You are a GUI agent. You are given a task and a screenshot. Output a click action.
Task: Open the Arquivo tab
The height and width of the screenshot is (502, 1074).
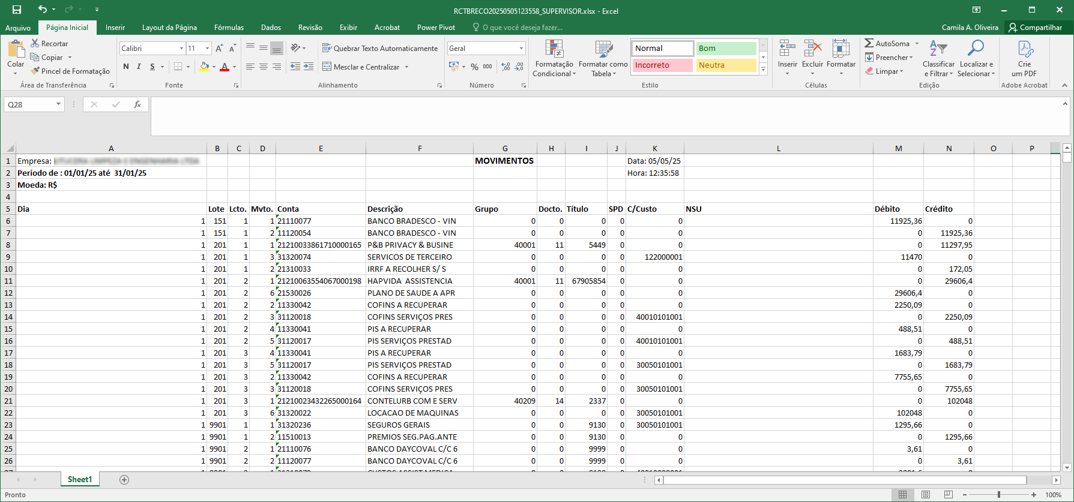[x=18, y=28]
